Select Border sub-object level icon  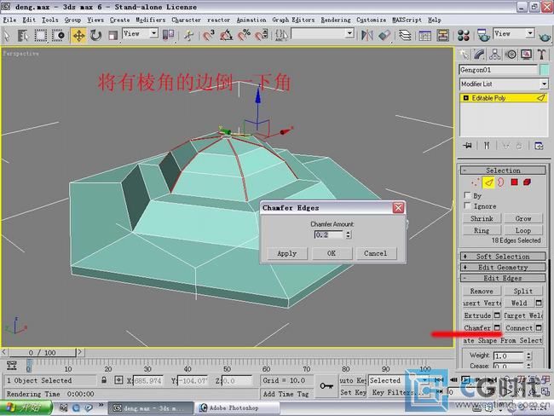pyautogui.click(x=501, y=182)
